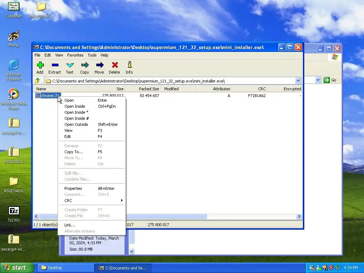The height and width of the screenshot is (273, 364).
Task: Open the 7z2301 installer icon
Action: point(14,214)
